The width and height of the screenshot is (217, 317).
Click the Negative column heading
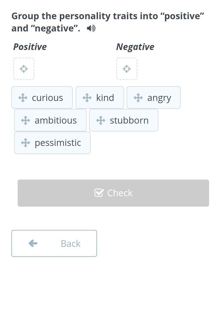pyautogui.click(x=135, y=47)
